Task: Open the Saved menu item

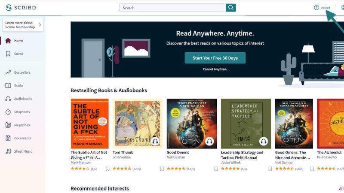Action: tap(18, 54)
